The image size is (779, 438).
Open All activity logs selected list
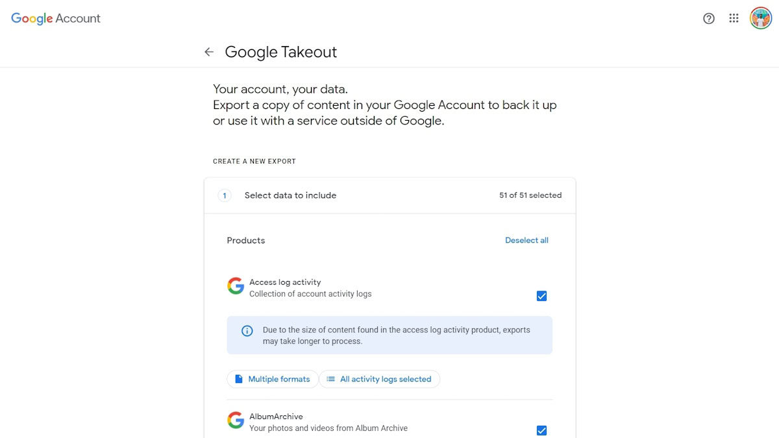(379, 379)
